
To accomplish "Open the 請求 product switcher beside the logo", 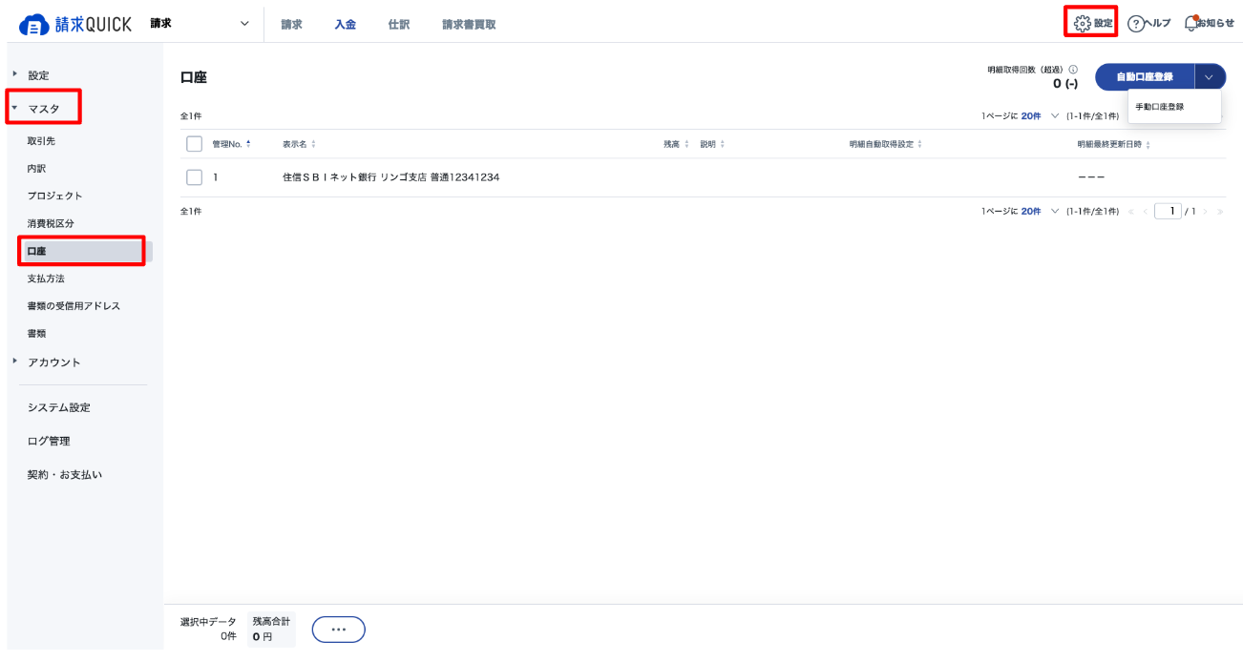I will point(200,24).
